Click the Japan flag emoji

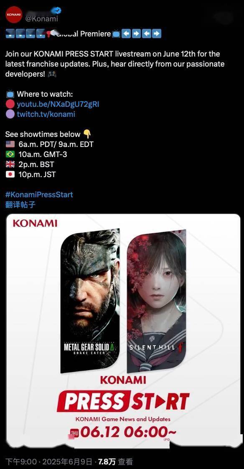pyautogui.click(x=10, y=174)
